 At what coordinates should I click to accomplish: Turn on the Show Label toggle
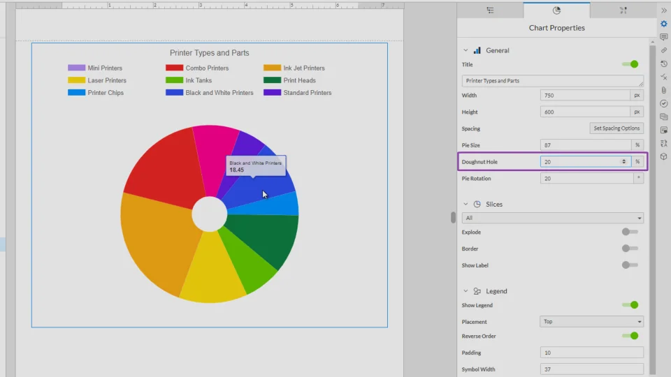[630, 265]
